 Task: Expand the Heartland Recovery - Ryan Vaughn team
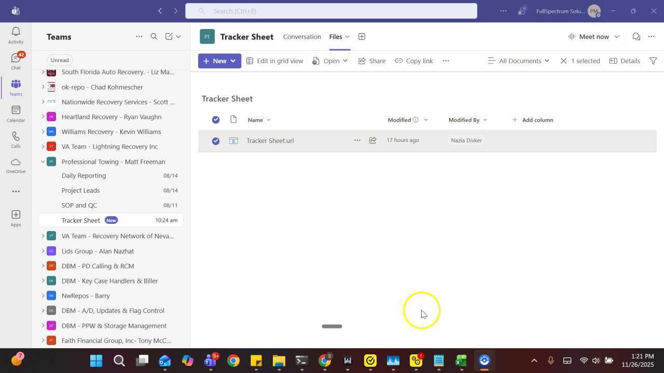click(43, 117)
